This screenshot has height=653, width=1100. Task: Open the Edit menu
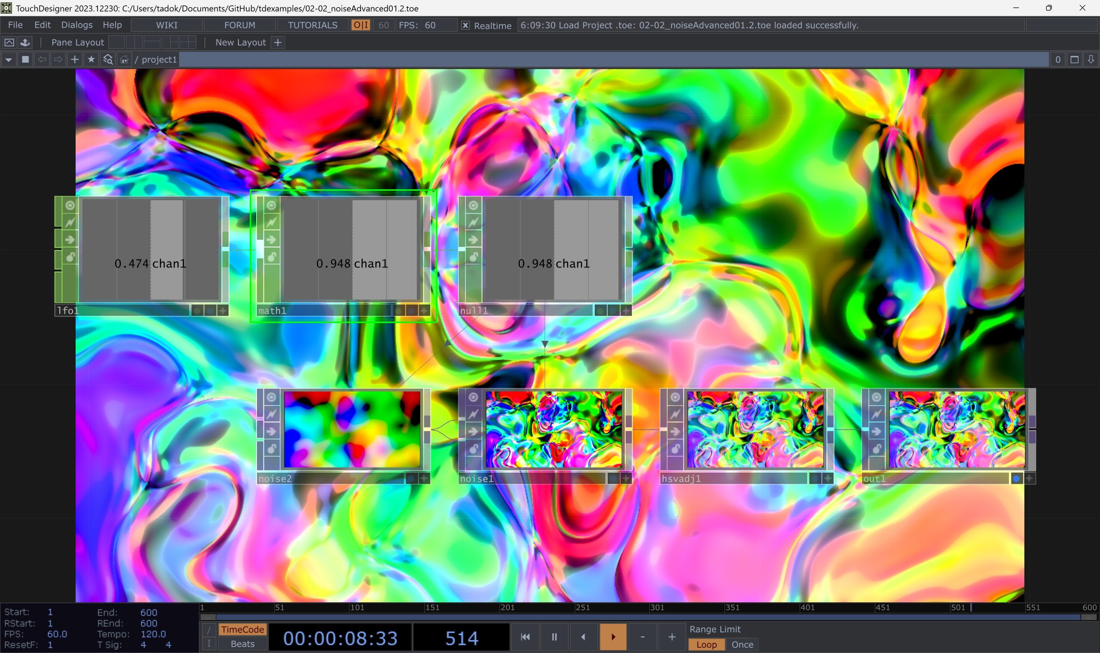42,25
